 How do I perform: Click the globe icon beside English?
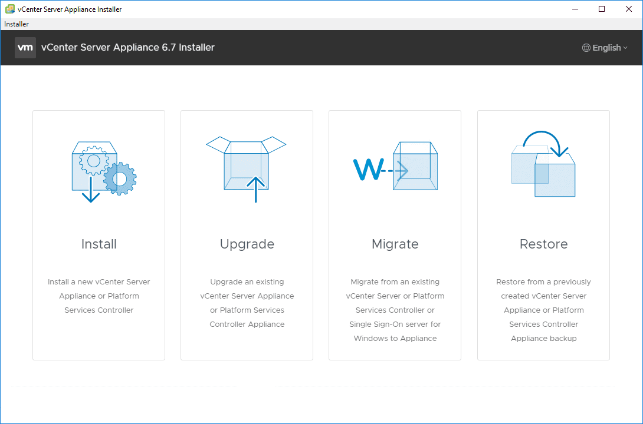tap(586, 47)
